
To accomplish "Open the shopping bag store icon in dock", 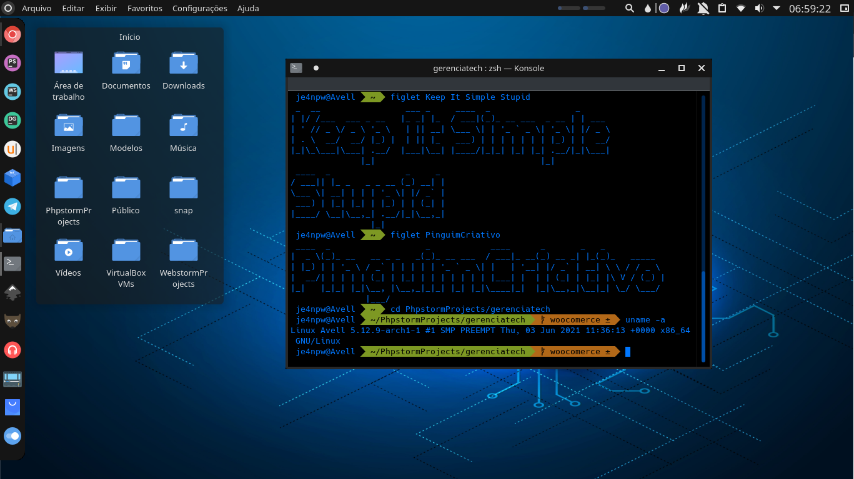I will click(12, 407).
